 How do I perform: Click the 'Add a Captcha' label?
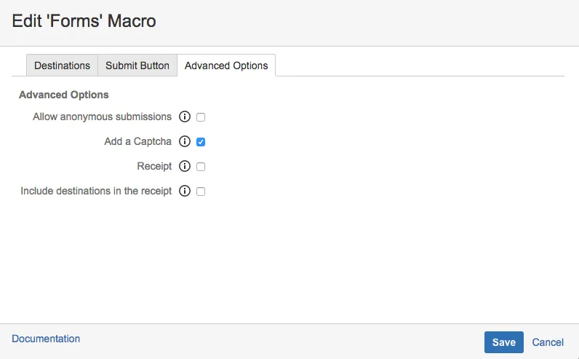tap(137, 141)
